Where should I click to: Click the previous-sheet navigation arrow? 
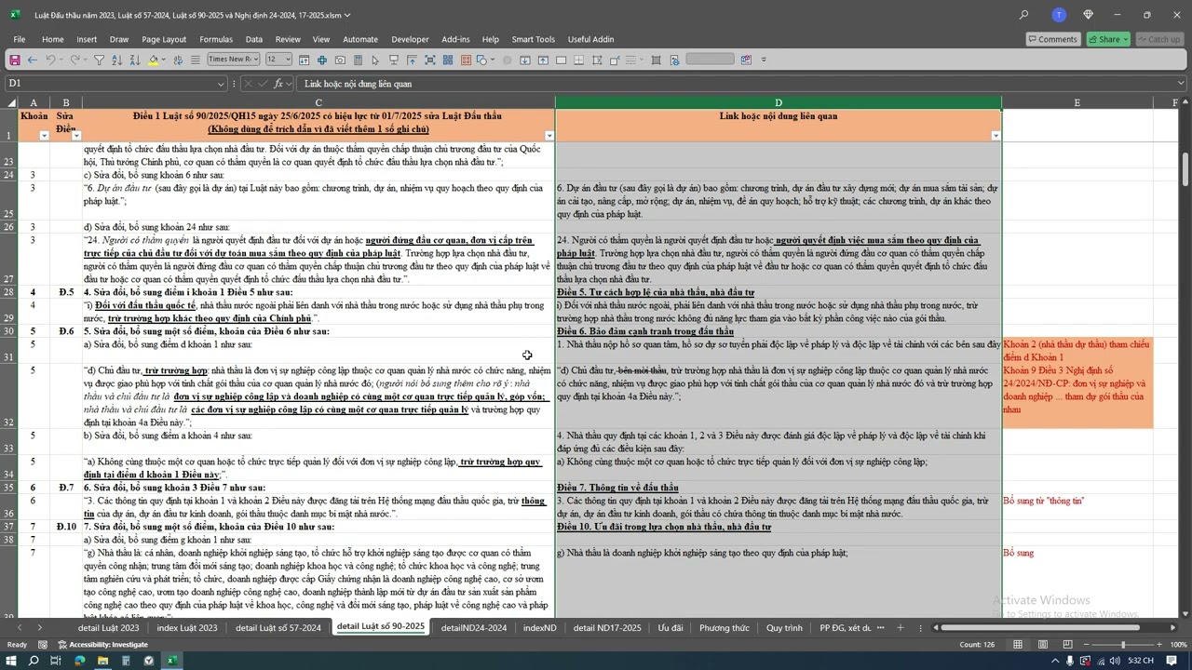19,628
